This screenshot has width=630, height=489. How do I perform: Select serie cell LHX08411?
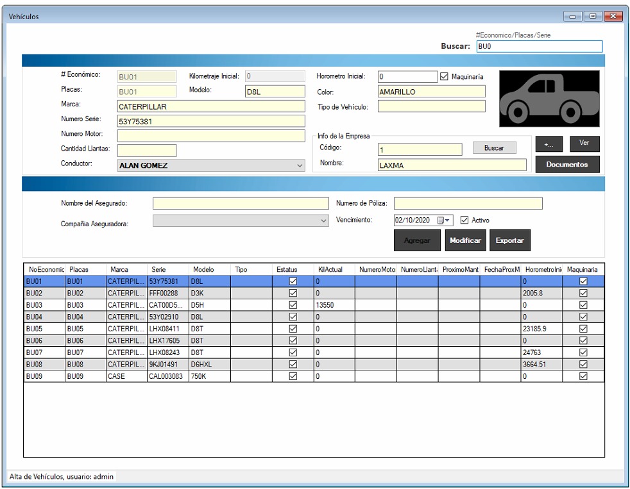(x=168, y=329)
